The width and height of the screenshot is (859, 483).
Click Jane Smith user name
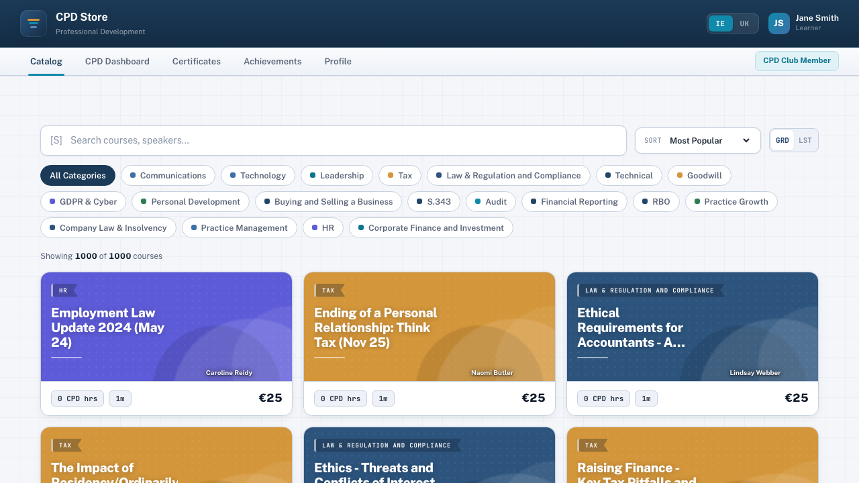point(817,18)
